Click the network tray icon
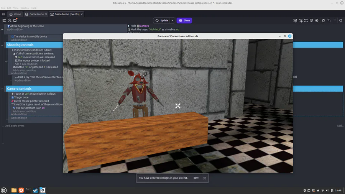This screenshot has width=345, height=194. pyautogui.click(x=322, y=191)
